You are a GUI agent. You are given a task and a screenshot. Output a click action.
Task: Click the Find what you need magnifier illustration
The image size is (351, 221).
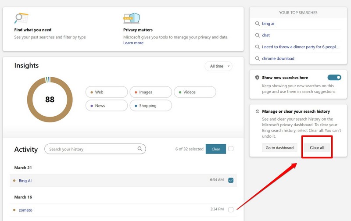[21, 18]
